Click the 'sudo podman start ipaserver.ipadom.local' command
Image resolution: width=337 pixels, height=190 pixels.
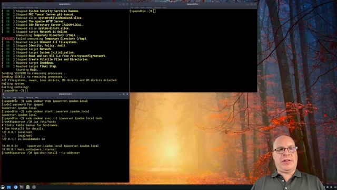click(57, 111)
